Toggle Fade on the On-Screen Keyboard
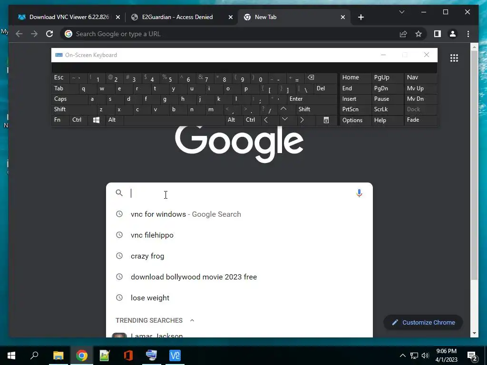 click(420, 120)
